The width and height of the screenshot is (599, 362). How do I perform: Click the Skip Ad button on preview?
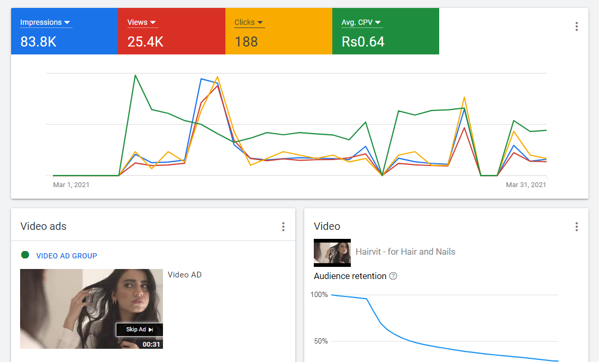(140, 330)
